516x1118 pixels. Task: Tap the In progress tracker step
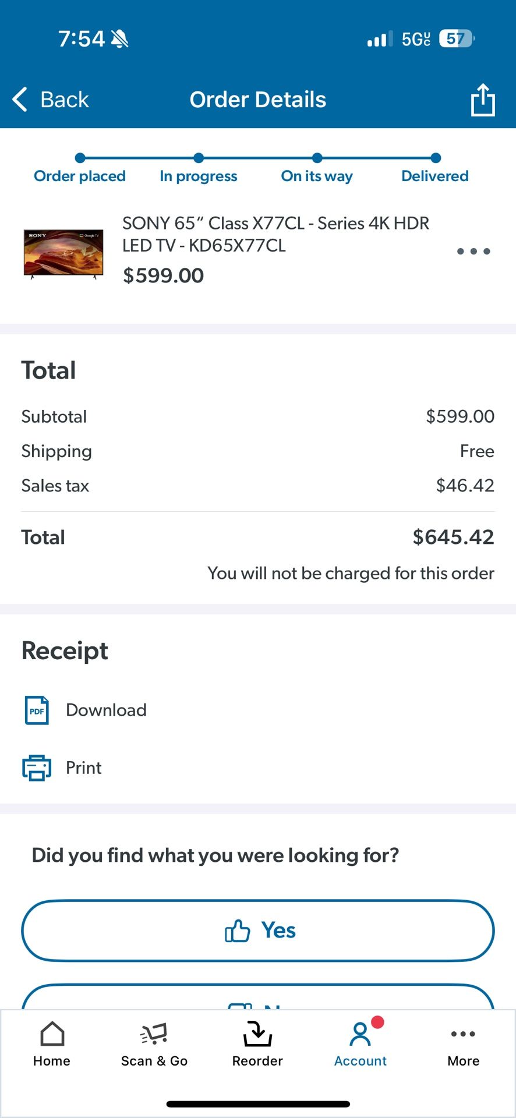(x=199, y=175)
